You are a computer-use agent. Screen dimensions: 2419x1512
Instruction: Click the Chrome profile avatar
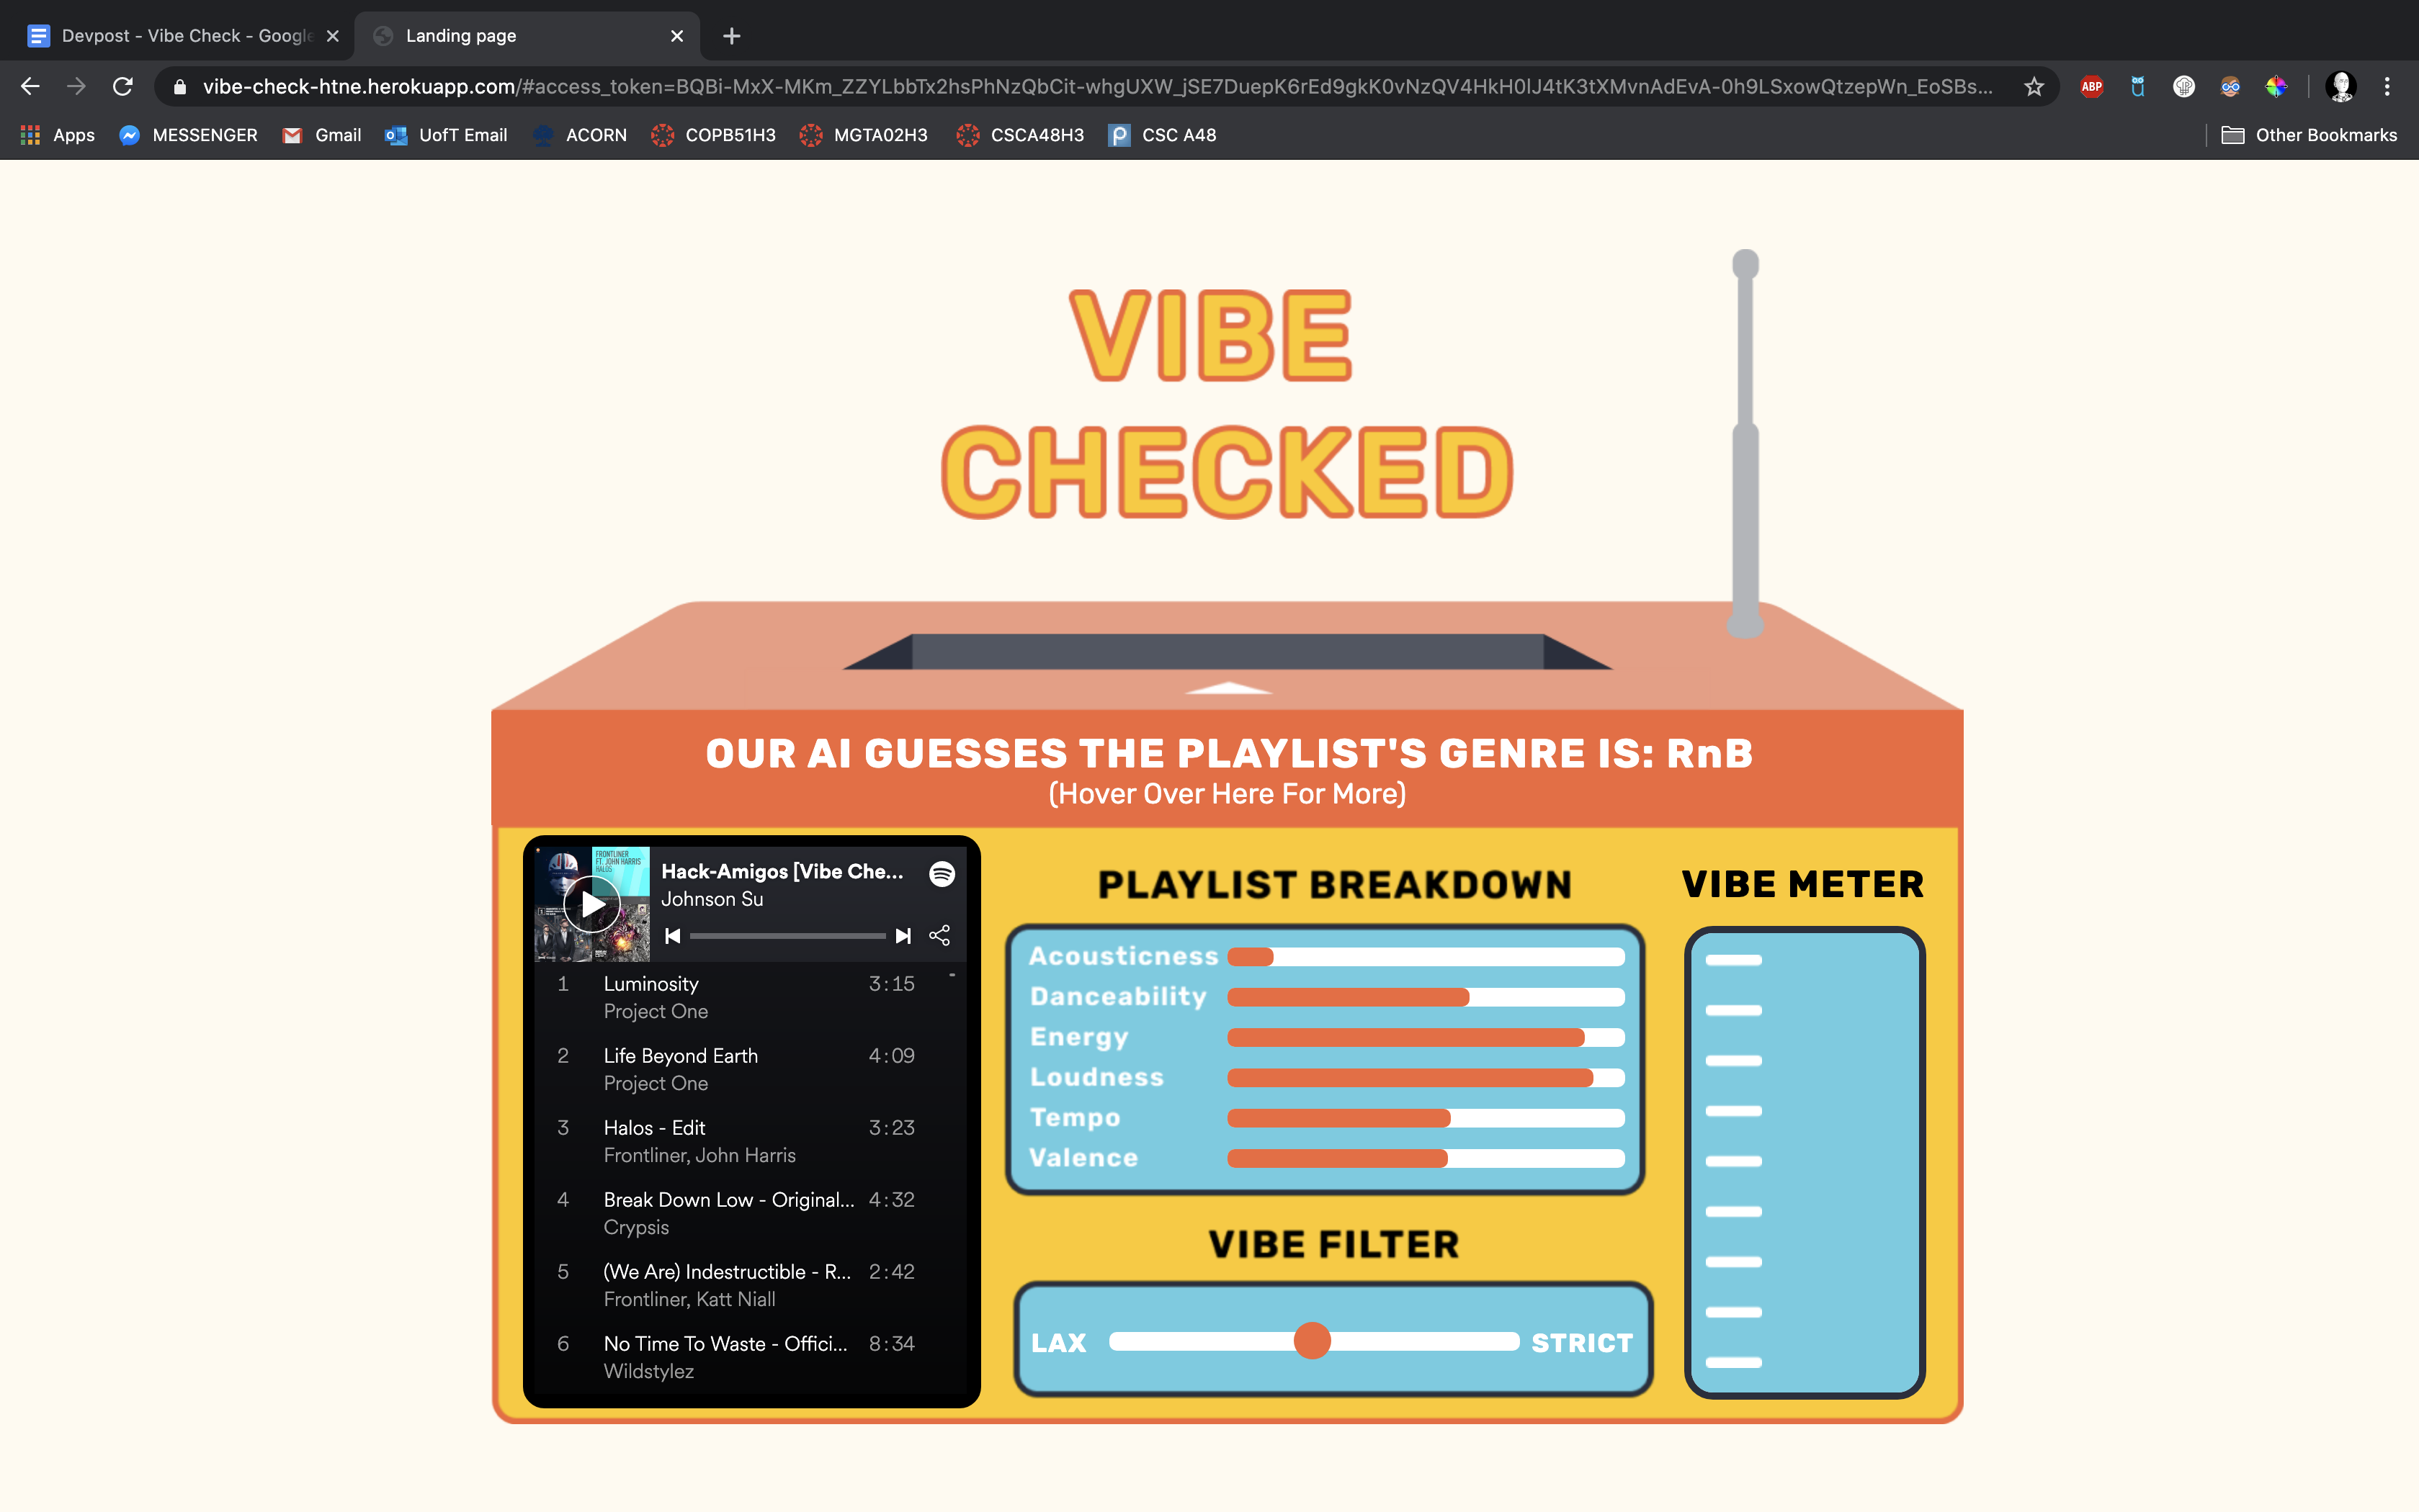coord(2340,87)
